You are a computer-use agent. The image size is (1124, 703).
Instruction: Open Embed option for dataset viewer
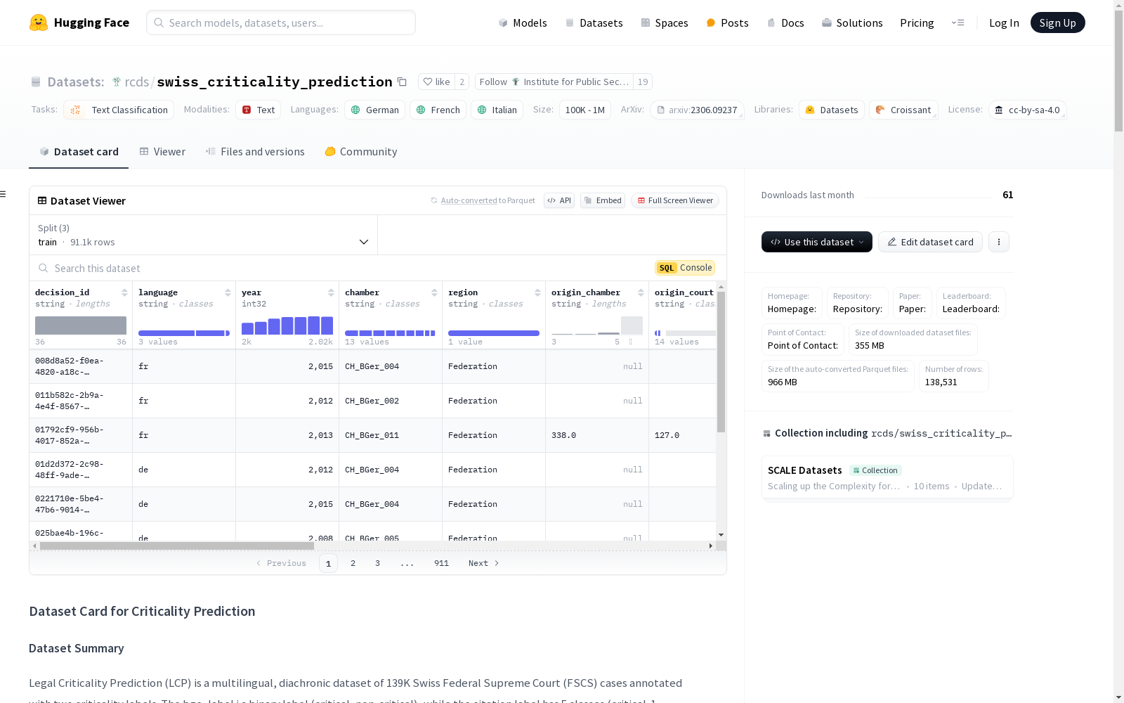(x=603, y=200)
